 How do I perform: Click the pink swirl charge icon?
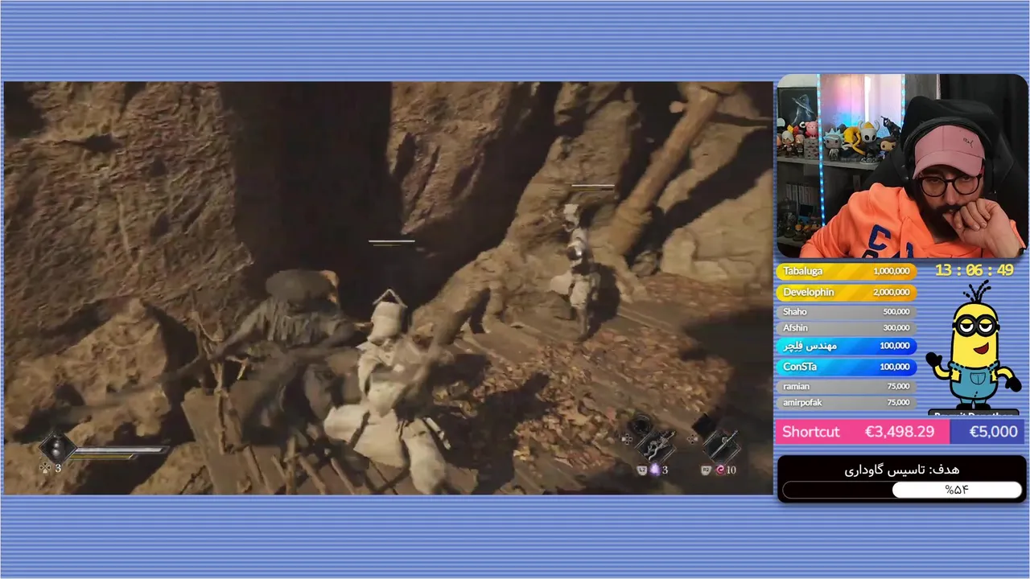[720, 470]
